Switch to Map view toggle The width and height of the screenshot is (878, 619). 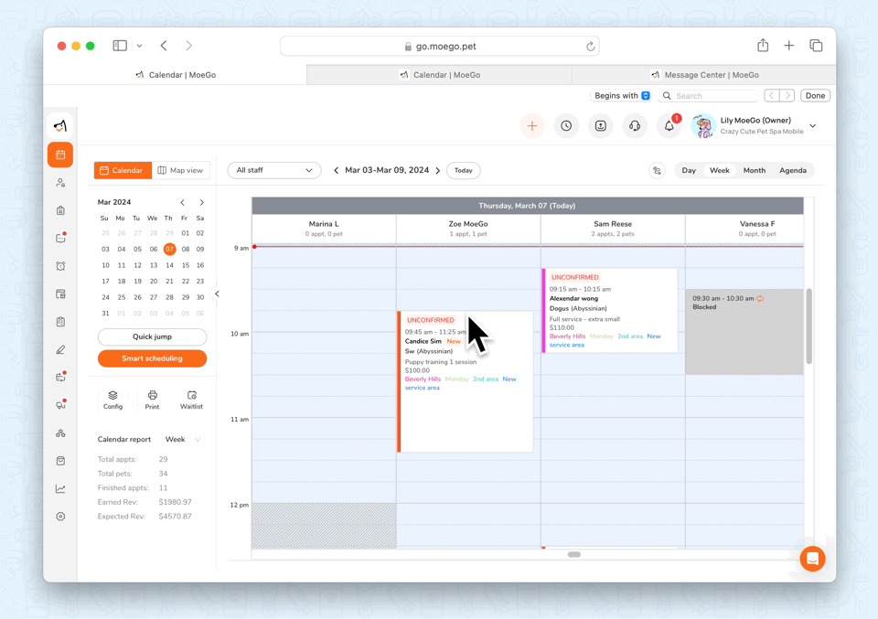point(181,170)
